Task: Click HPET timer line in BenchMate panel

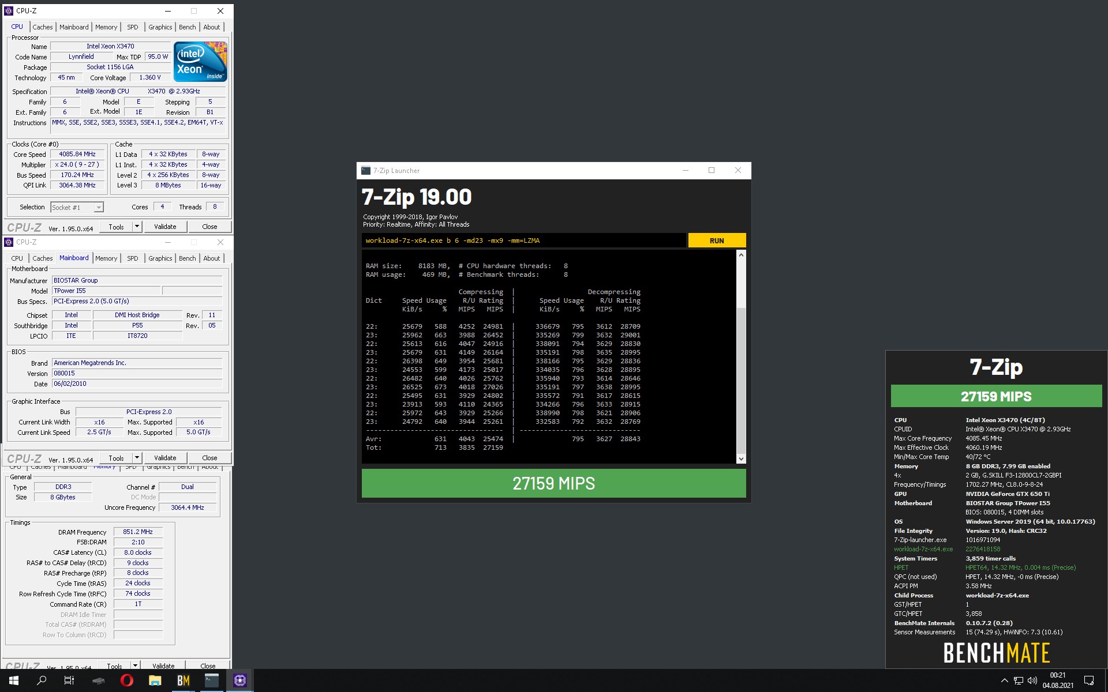Action: pyautogui.click(x=985, y=567)
